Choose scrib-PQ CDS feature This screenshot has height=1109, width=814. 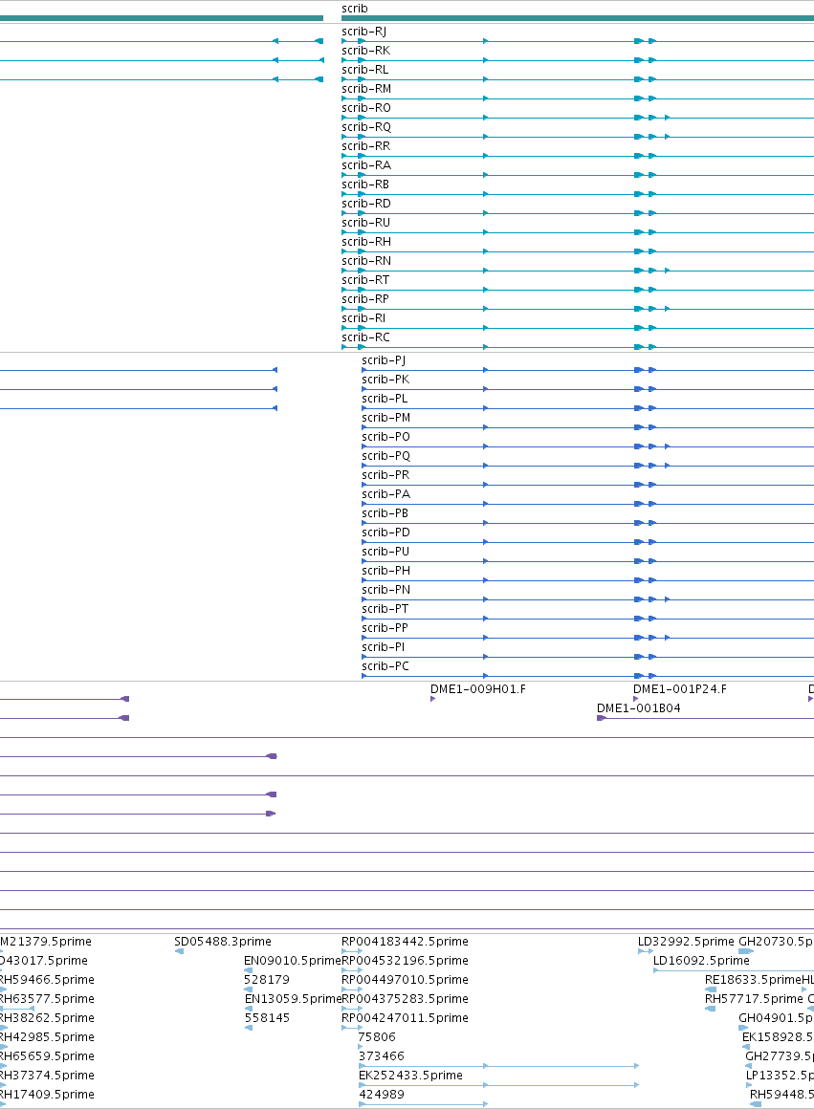click(386, 455)
